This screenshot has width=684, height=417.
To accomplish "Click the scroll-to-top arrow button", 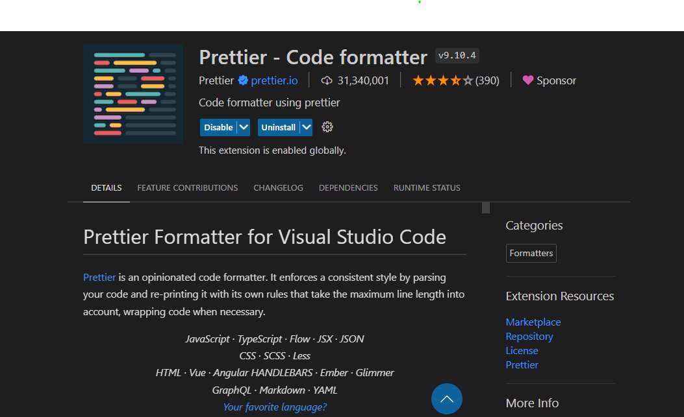I will (x=447, y=399).
